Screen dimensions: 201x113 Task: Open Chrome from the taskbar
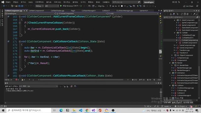(x=87, y=110)
